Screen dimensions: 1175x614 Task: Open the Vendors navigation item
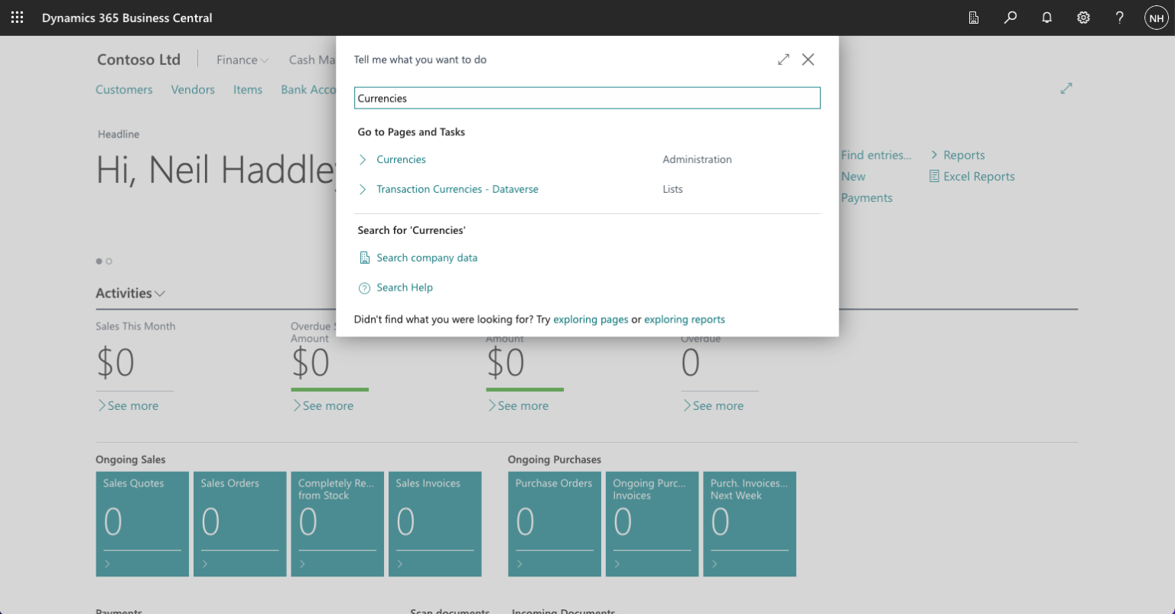click(193, 89)
